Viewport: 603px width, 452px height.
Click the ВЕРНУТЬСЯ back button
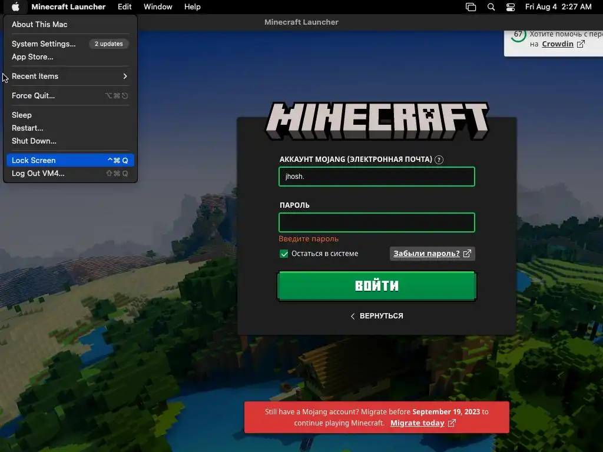[x=377, y=316]
